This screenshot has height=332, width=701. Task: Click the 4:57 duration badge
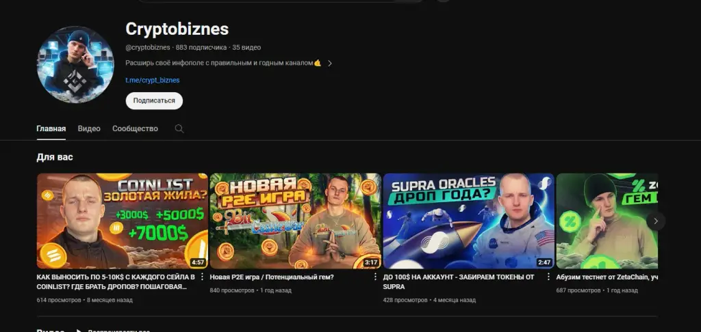coord(198,262)
